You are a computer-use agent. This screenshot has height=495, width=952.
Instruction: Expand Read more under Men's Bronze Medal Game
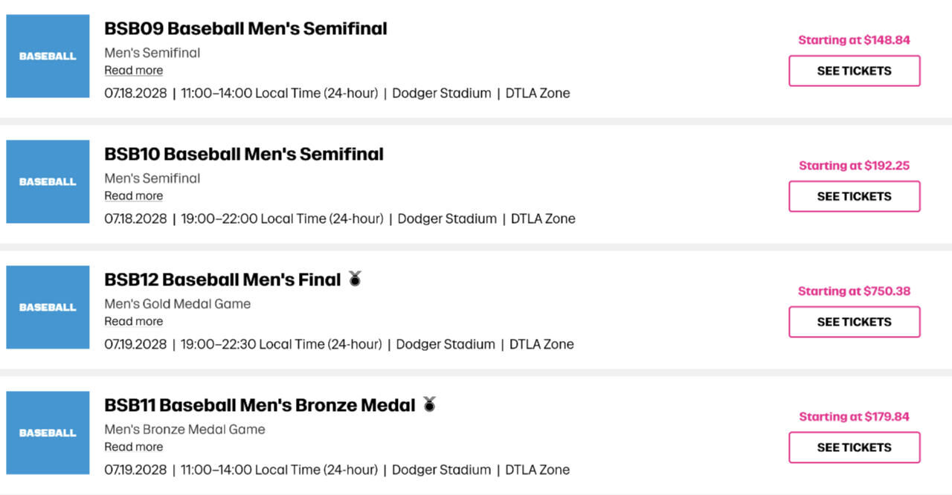point(133,447)
